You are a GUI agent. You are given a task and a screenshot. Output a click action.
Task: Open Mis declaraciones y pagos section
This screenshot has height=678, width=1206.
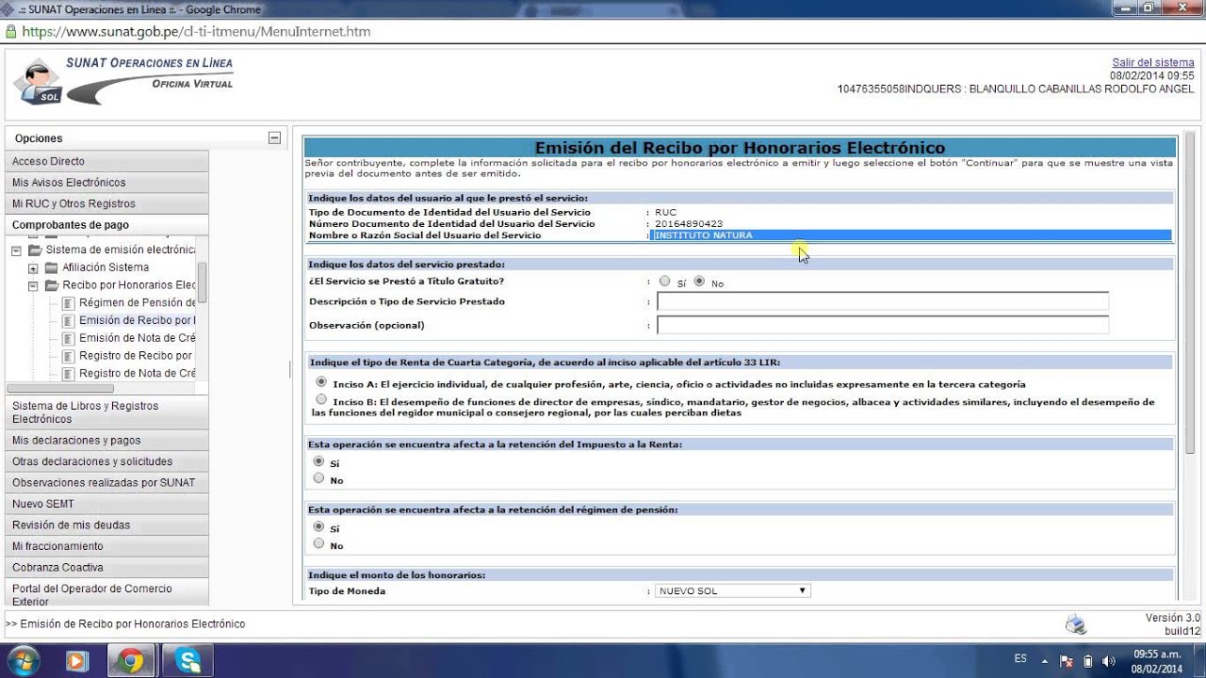(106, 440)
